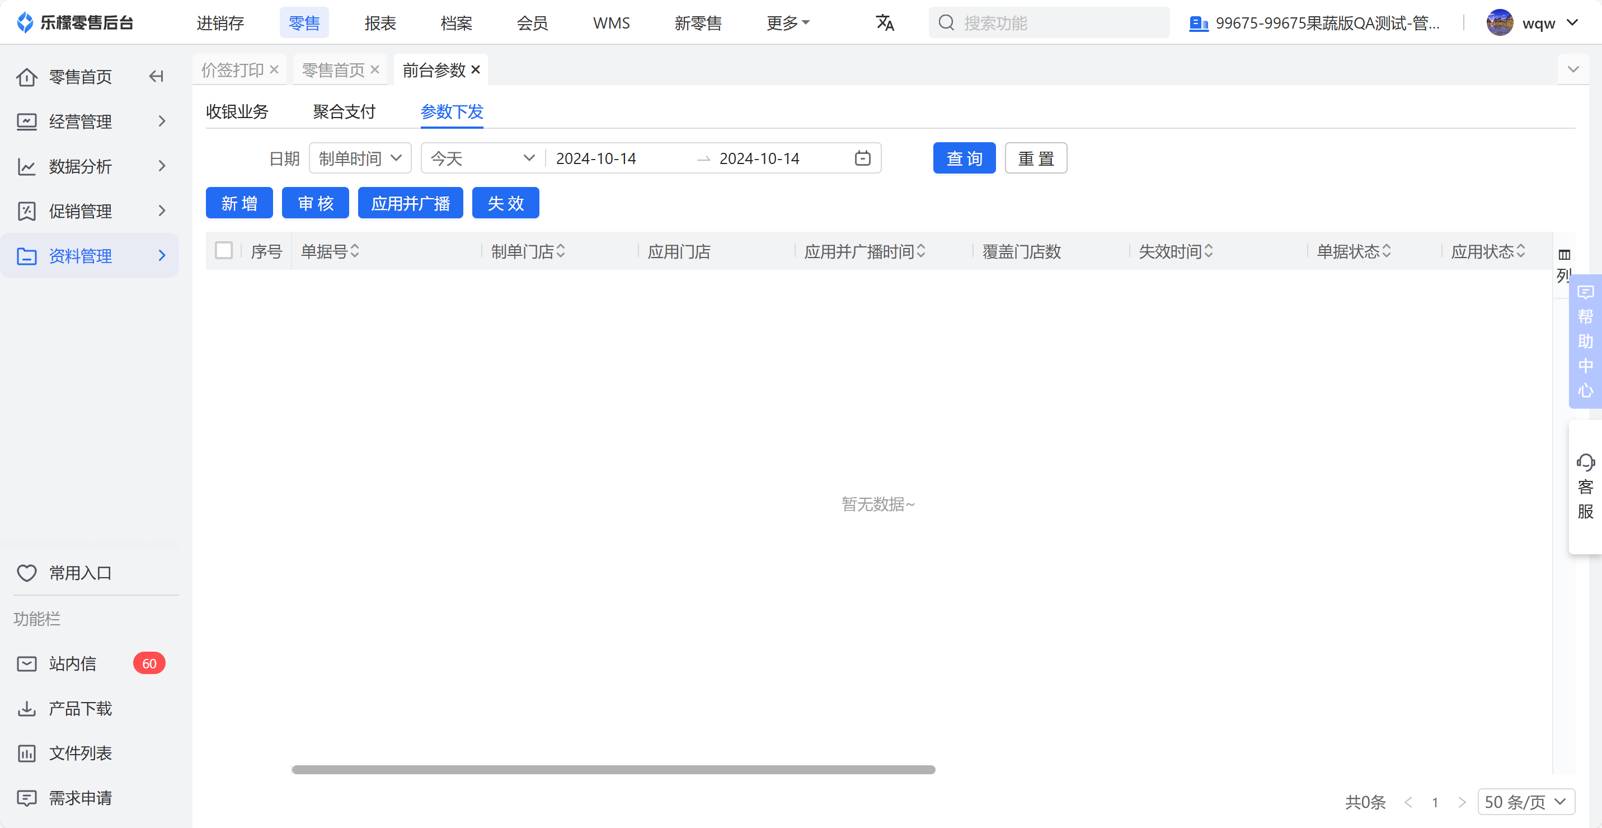Open the WMS top menu

coord(612,23)
